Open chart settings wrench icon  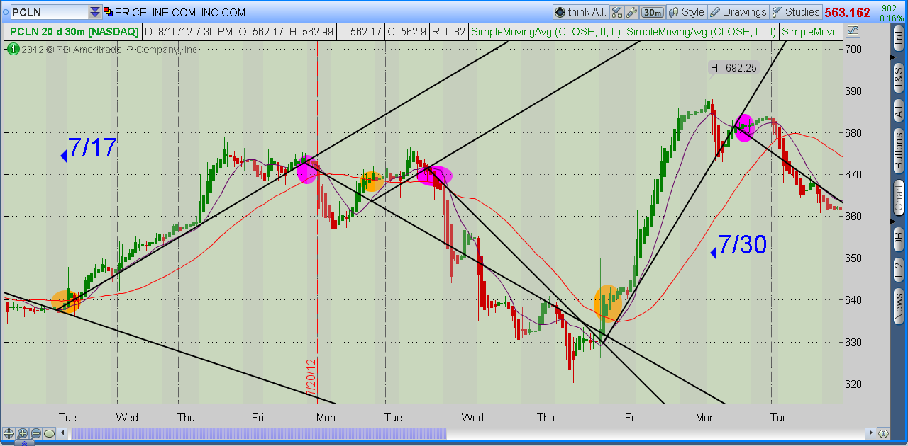tap(631, 12)
